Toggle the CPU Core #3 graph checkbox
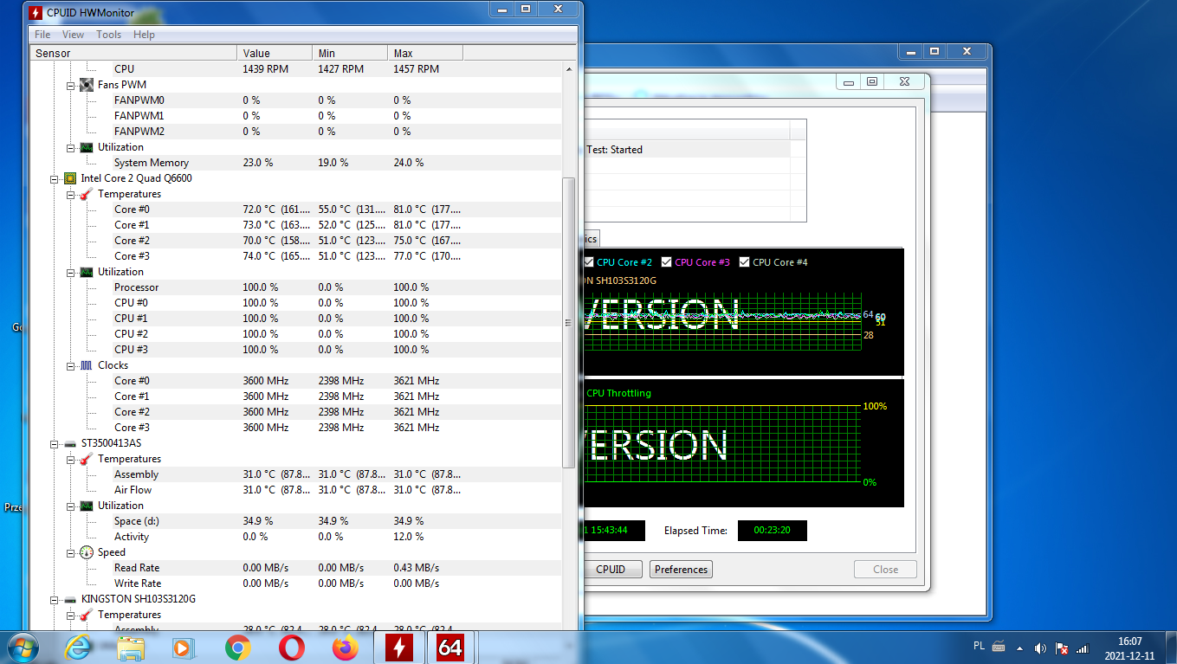 [x=667, y=262]
